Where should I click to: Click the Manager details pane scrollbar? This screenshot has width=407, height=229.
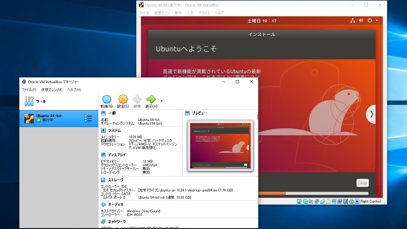pyautogui.click(x=258, y=117)
